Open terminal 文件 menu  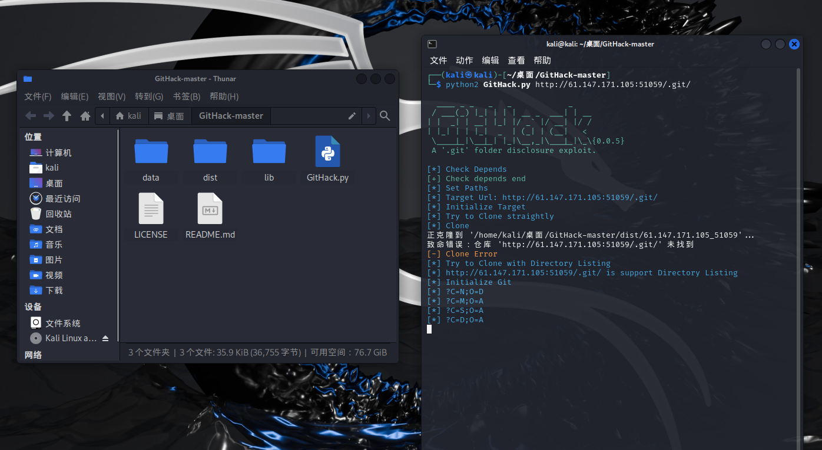click(439, 60)
